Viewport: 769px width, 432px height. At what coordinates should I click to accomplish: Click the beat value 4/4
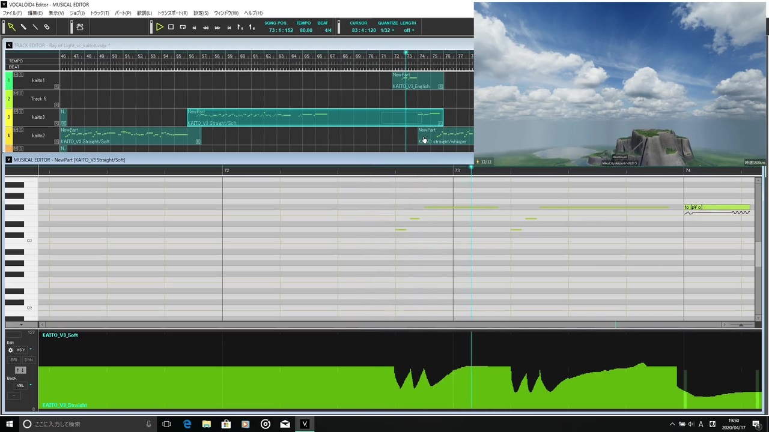[328, 30]
